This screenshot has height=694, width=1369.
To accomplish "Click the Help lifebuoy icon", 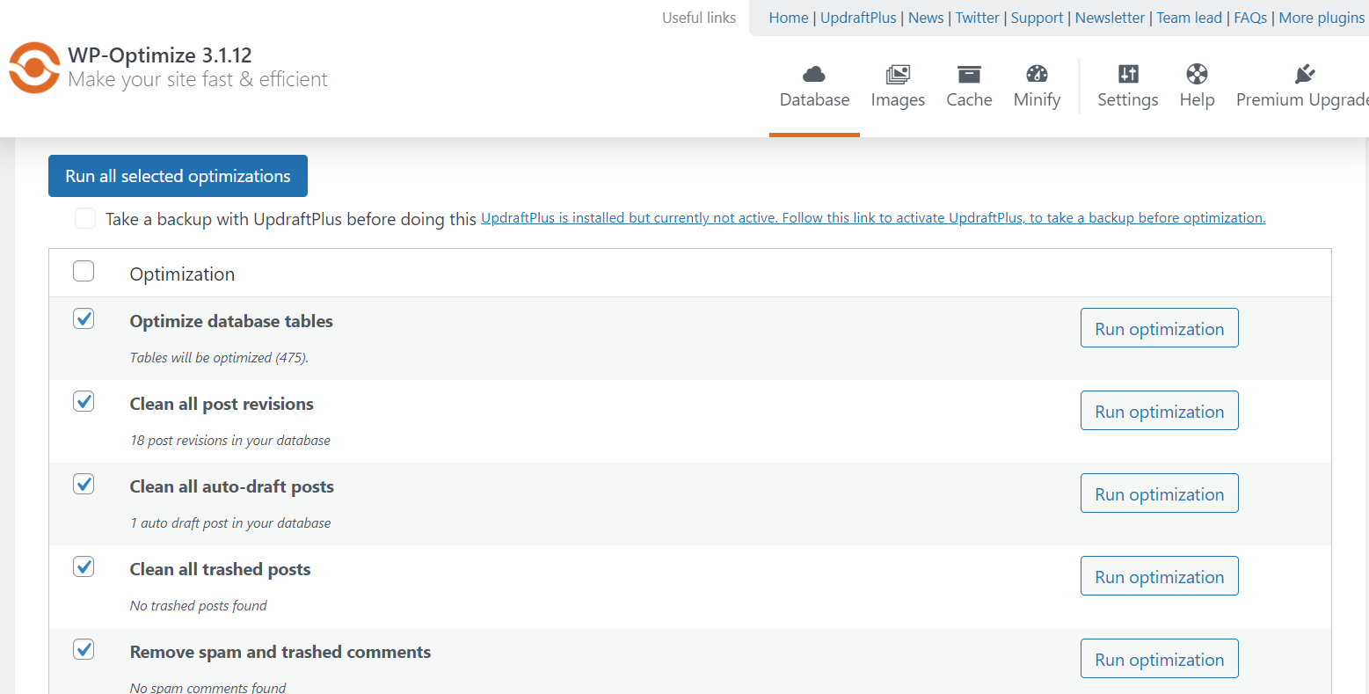I will (1197, 74).
